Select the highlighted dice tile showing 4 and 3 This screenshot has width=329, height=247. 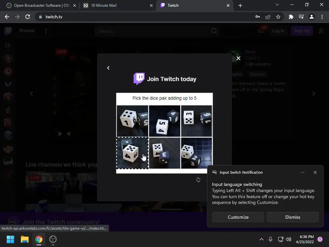coord(132,153)
